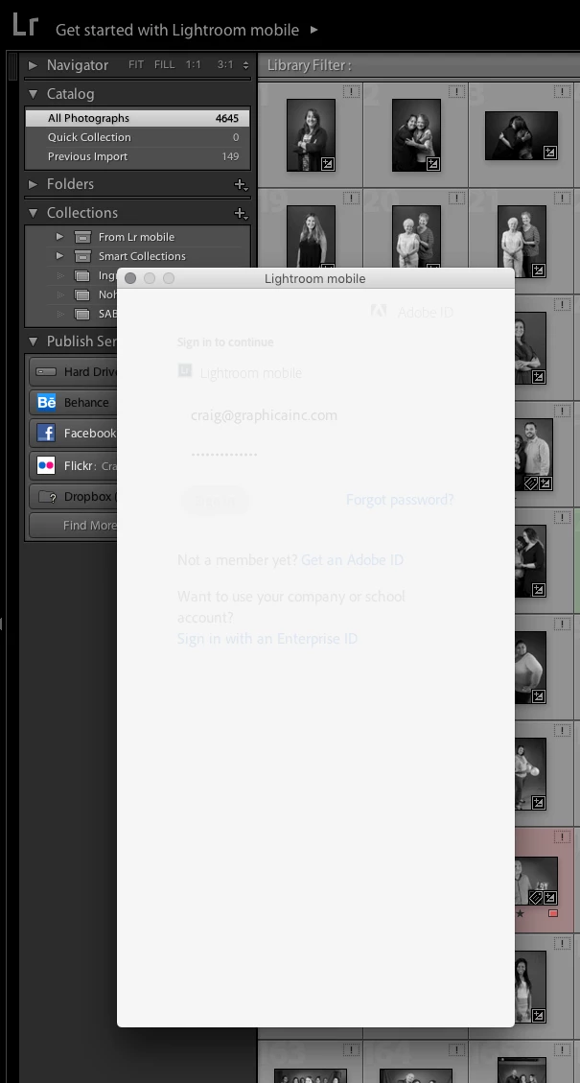The width and height of the screenshot is (580, 1083).
Task: Select thumbnail in grid cell 21
Action: 522,242
